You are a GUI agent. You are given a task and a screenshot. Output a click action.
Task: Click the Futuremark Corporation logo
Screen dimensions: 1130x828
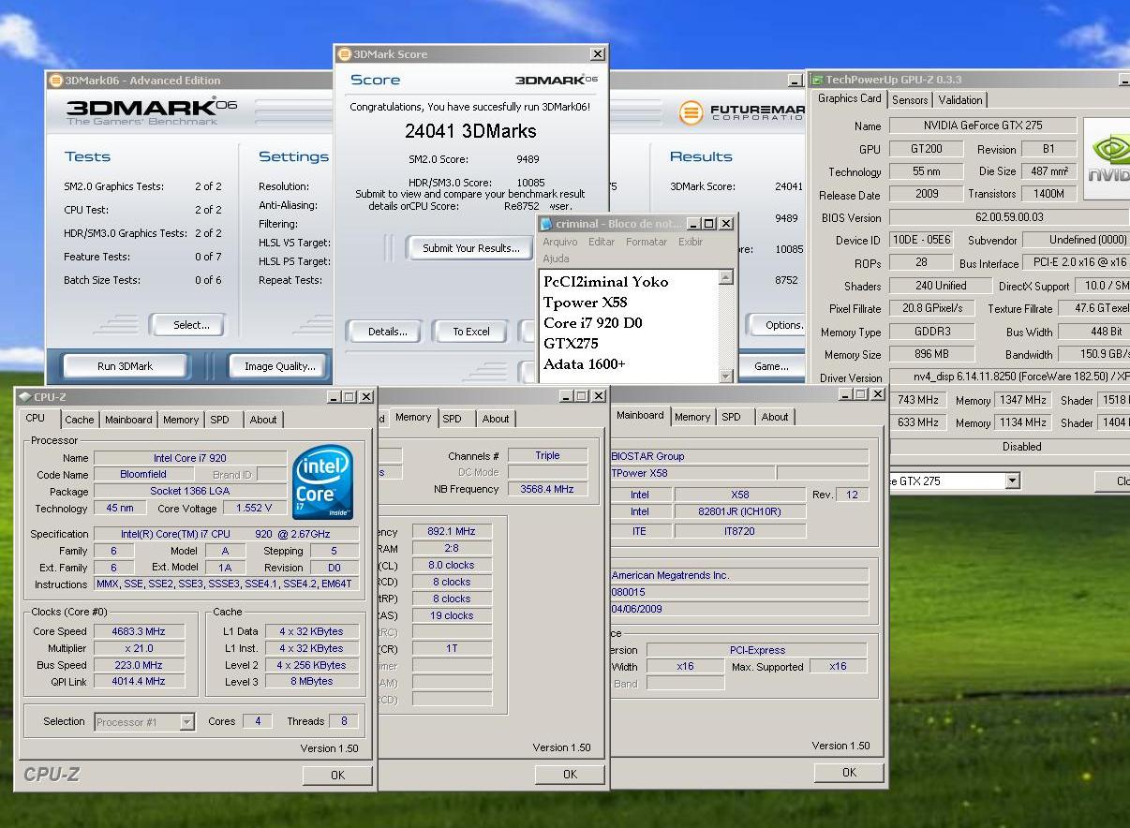[741, 112]
